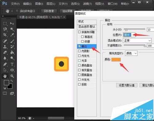This screenshot has height=121, width=154.
Task: Select the Blur tool
Action: tap(5, 58)
